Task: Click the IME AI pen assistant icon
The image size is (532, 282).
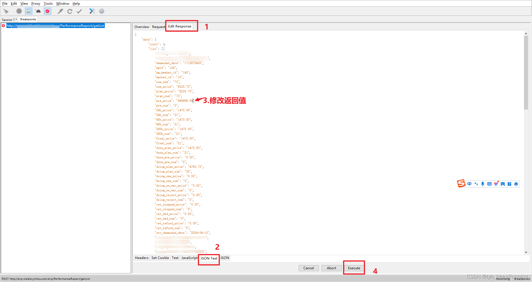Action: pyautogui.click(x=516, y=184)
